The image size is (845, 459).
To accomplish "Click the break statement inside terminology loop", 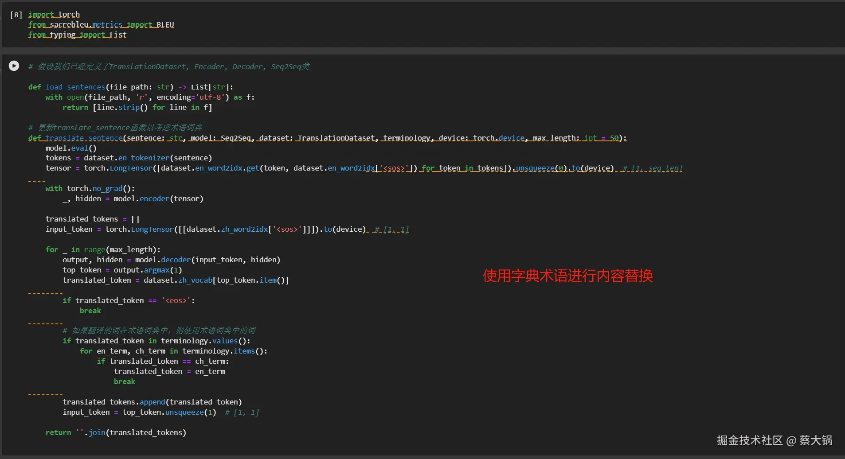I will [125, 381].
